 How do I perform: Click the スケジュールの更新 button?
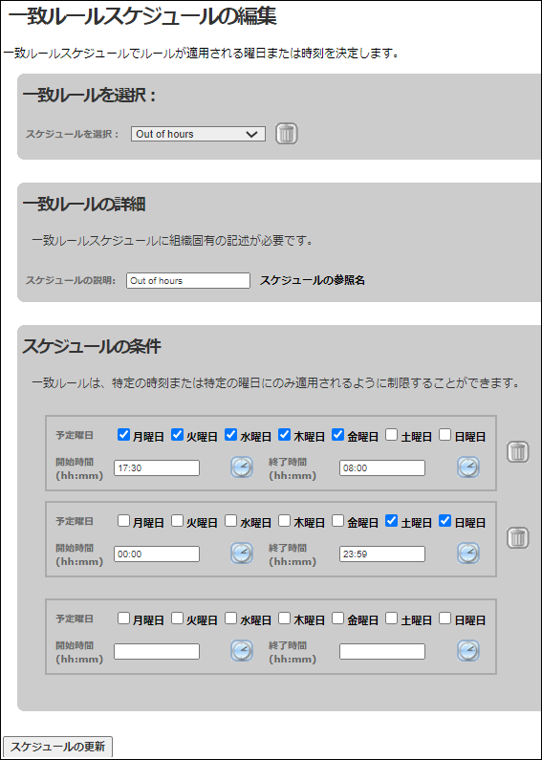click(57, 747)
